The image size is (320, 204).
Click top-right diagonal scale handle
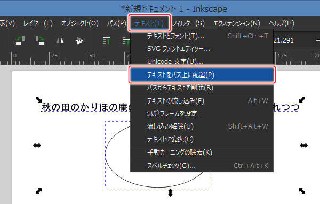point(302,99)
